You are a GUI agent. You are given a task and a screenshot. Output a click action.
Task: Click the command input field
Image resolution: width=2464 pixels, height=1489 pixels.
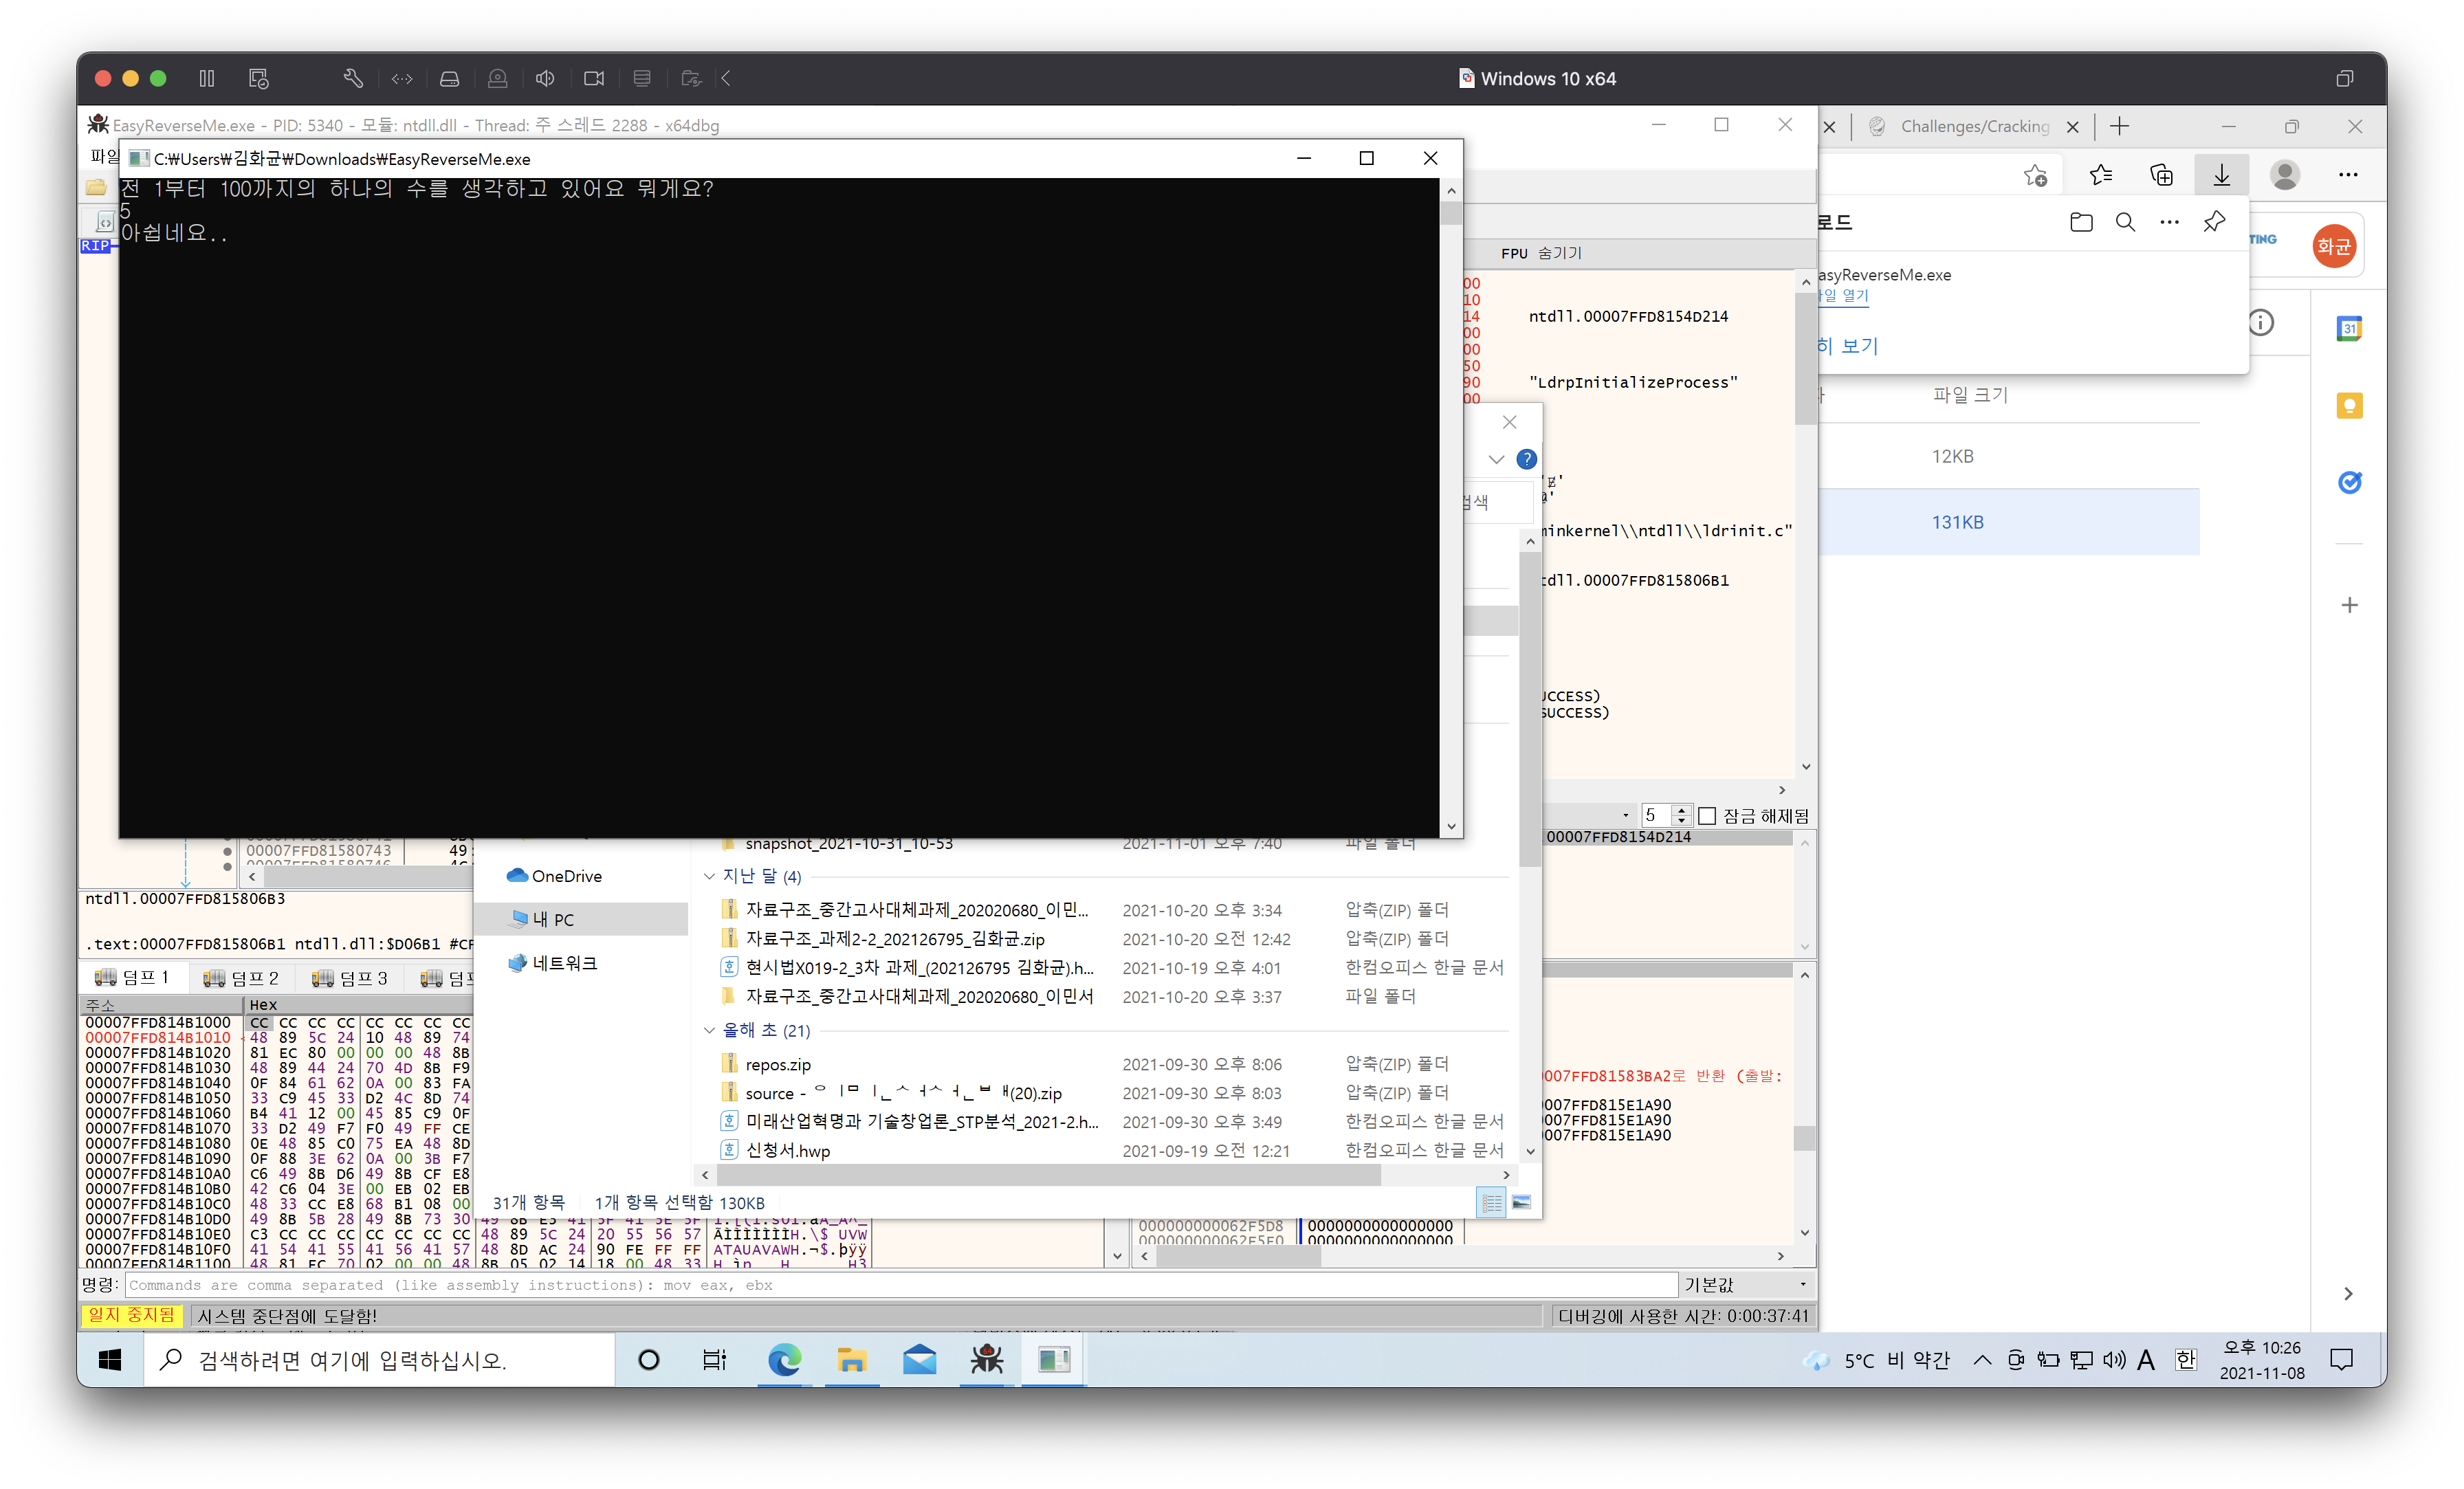click(x=900, y=1285)
